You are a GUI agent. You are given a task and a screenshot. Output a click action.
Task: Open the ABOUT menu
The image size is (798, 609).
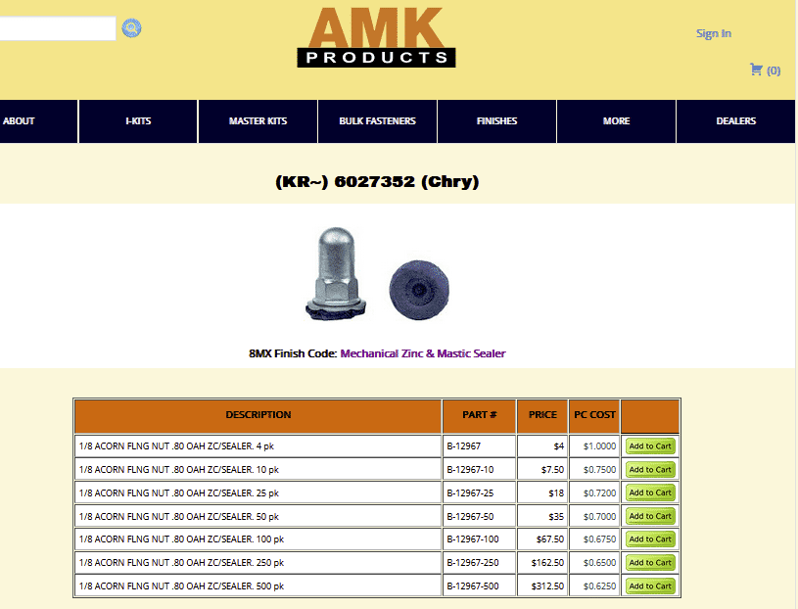[x=20, y=121]
